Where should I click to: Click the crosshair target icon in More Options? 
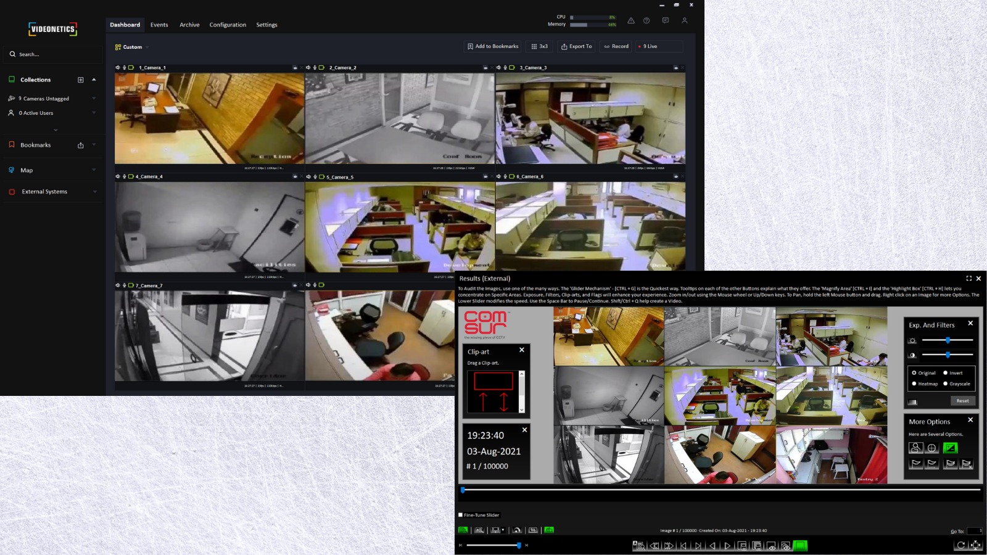(x=931, y=448)
